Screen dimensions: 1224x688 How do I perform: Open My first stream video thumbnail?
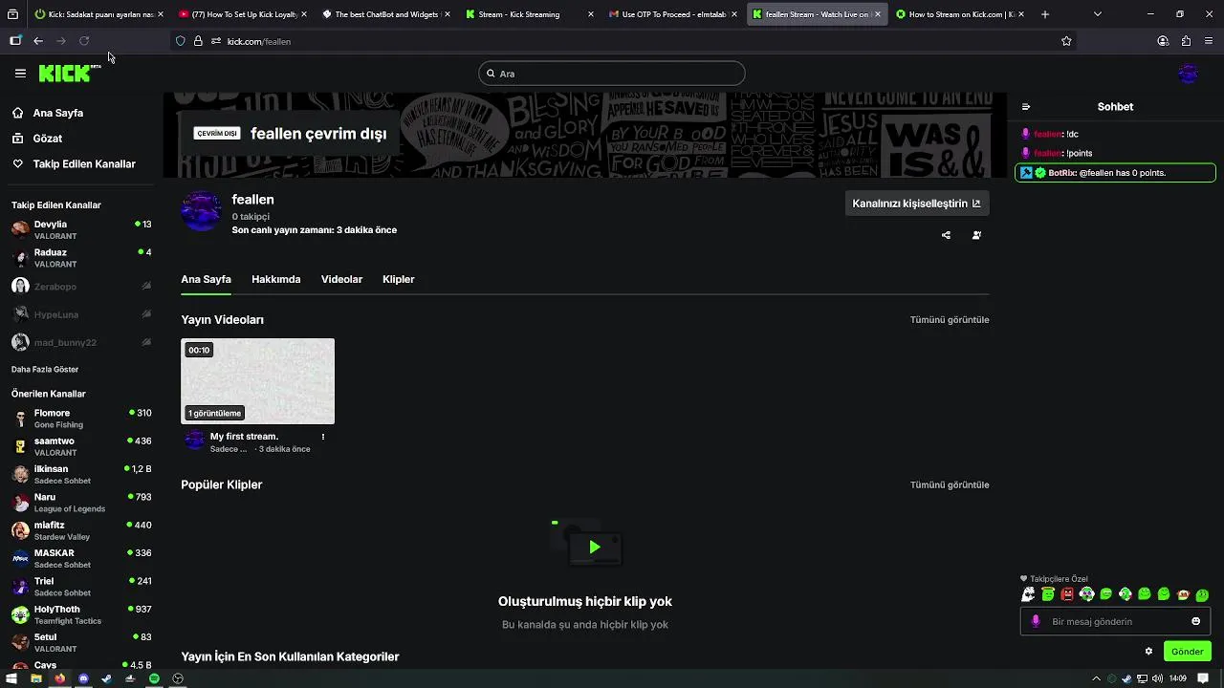(257, 381)
